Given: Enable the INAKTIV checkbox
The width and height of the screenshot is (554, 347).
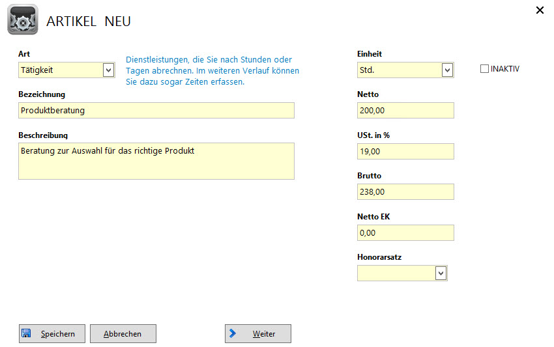Looking at the screenshot, I should point(484,69).
